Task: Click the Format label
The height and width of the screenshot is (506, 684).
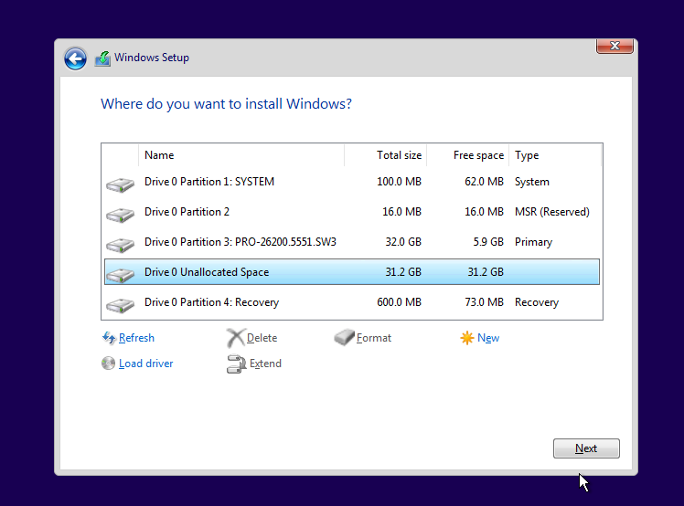Action: tap(374, 338)
